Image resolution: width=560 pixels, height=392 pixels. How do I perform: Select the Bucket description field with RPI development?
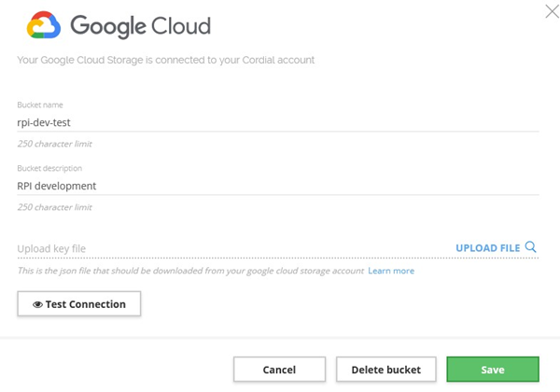(x=278, y=185)
